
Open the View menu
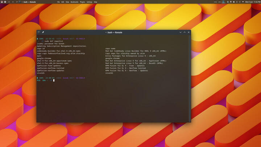click(67, 2)
